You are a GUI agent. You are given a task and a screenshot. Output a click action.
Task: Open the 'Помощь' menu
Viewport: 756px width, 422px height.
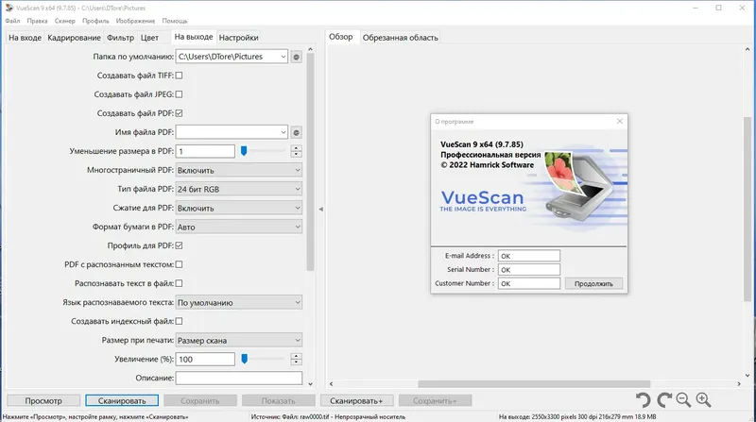point(175,21)
